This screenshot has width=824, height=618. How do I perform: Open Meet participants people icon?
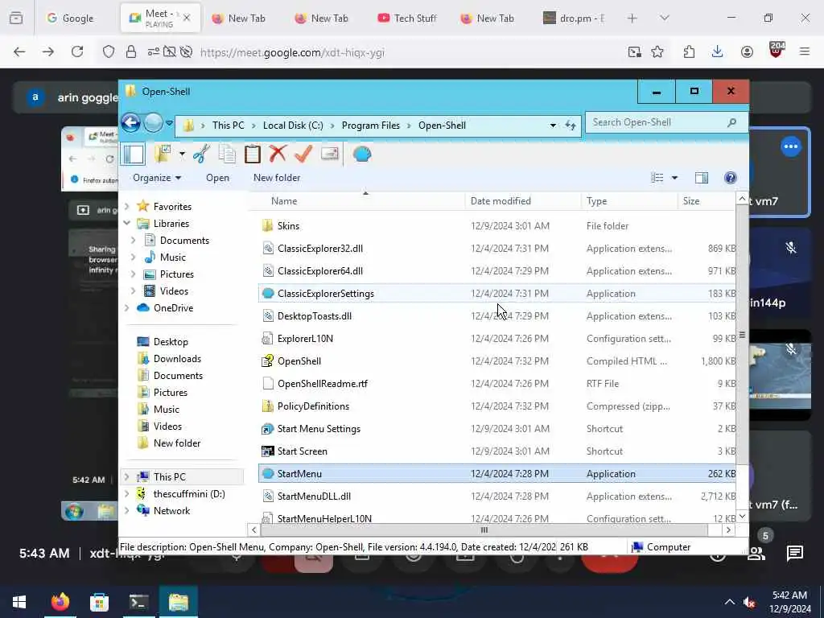(x=756, y=553)
